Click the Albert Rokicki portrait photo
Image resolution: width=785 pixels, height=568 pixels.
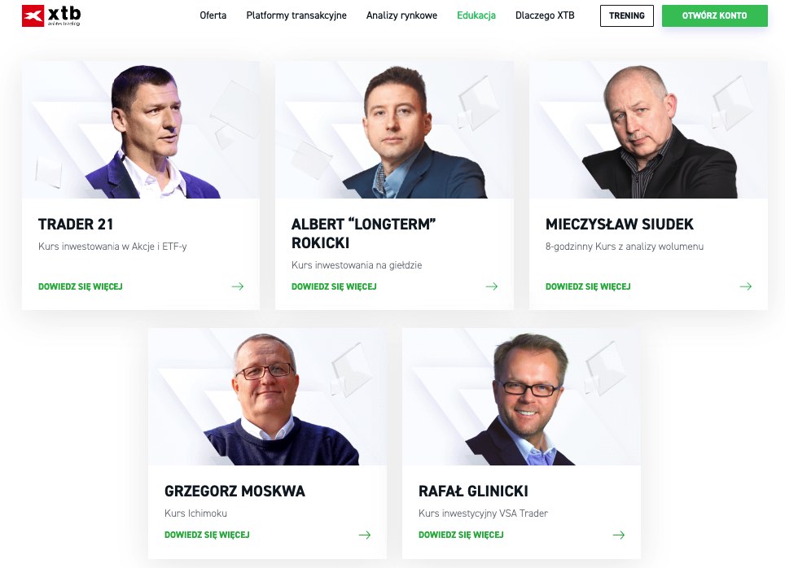pos(394,129)
